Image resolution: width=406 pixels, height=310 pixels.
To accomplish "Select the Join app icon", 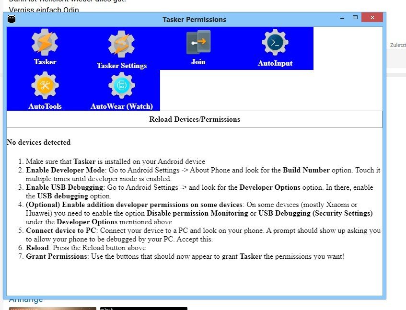I will pyautogui.click(x=198, y=42).
